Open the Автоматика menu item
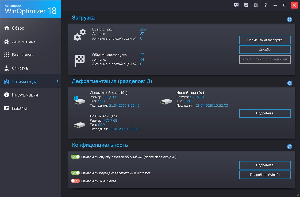300x197 pixels. 30,41
